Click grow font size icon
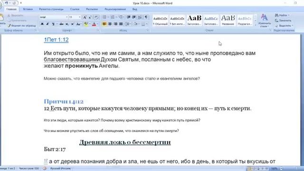 85,17
